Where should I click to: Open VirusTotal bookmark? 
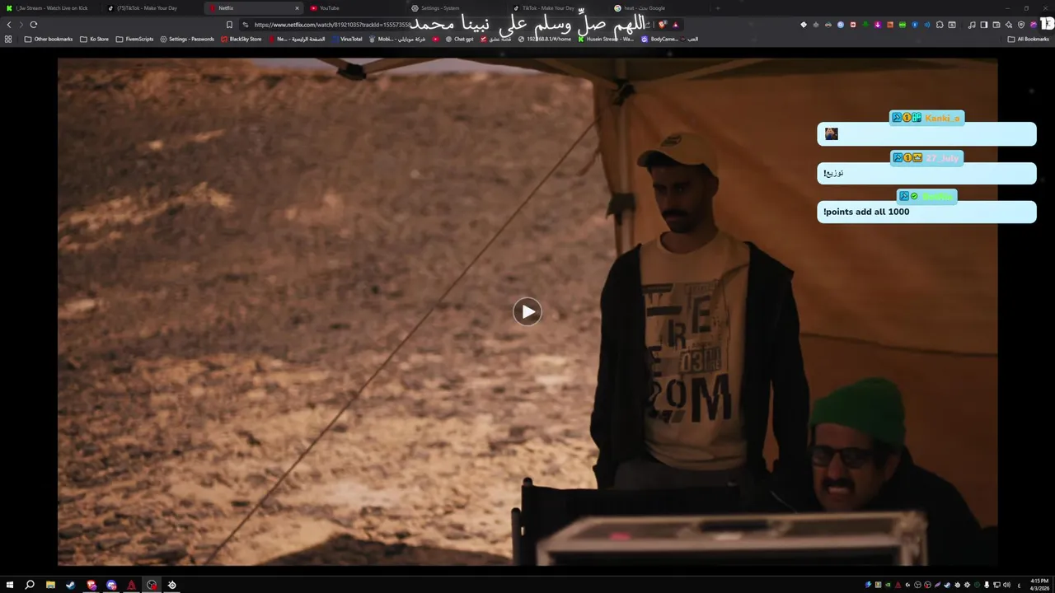click(x=346, y=39)
